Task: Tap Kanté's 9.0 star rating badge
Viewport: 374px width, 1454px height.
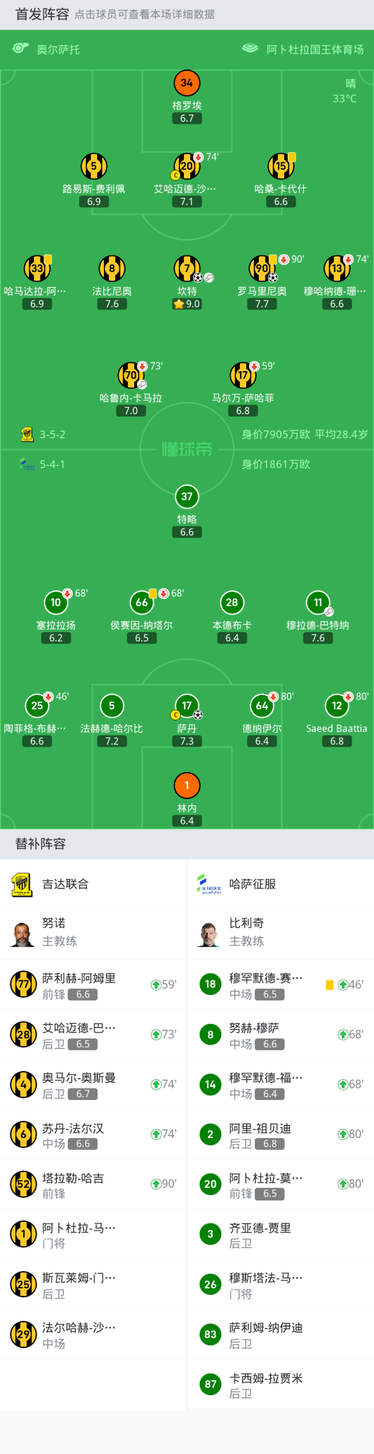Action: pyautogui.click(x=186, y=304)
